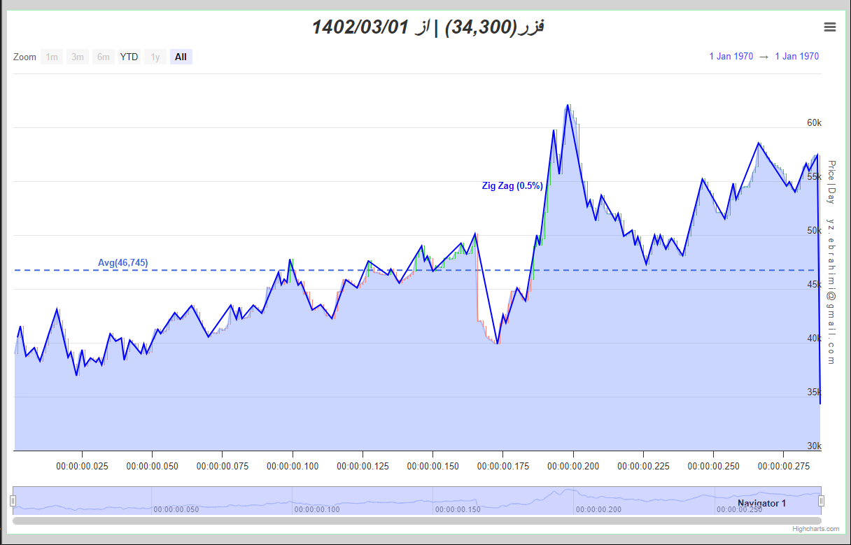Click the left navigator handle
The image size is (851, 545).
click(13, 501)
